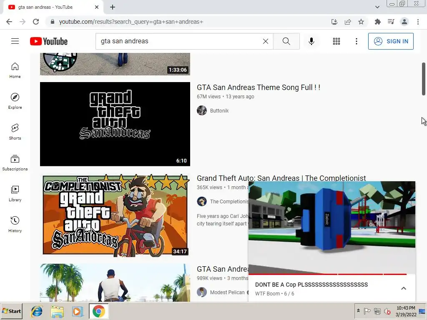
Task: Reload the page
Action: click(36, 22)
